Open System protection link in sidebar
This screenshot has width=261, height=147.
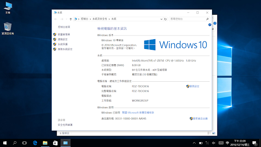click(x=62, y=44)
